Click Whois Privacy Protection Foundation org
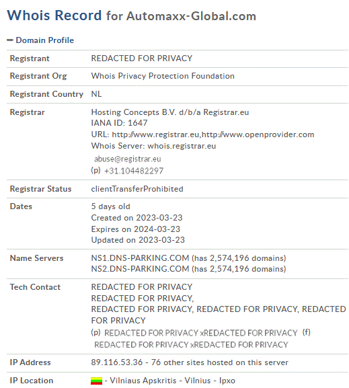The height and width of the screenshot is (388, 349). pos(163,76)
